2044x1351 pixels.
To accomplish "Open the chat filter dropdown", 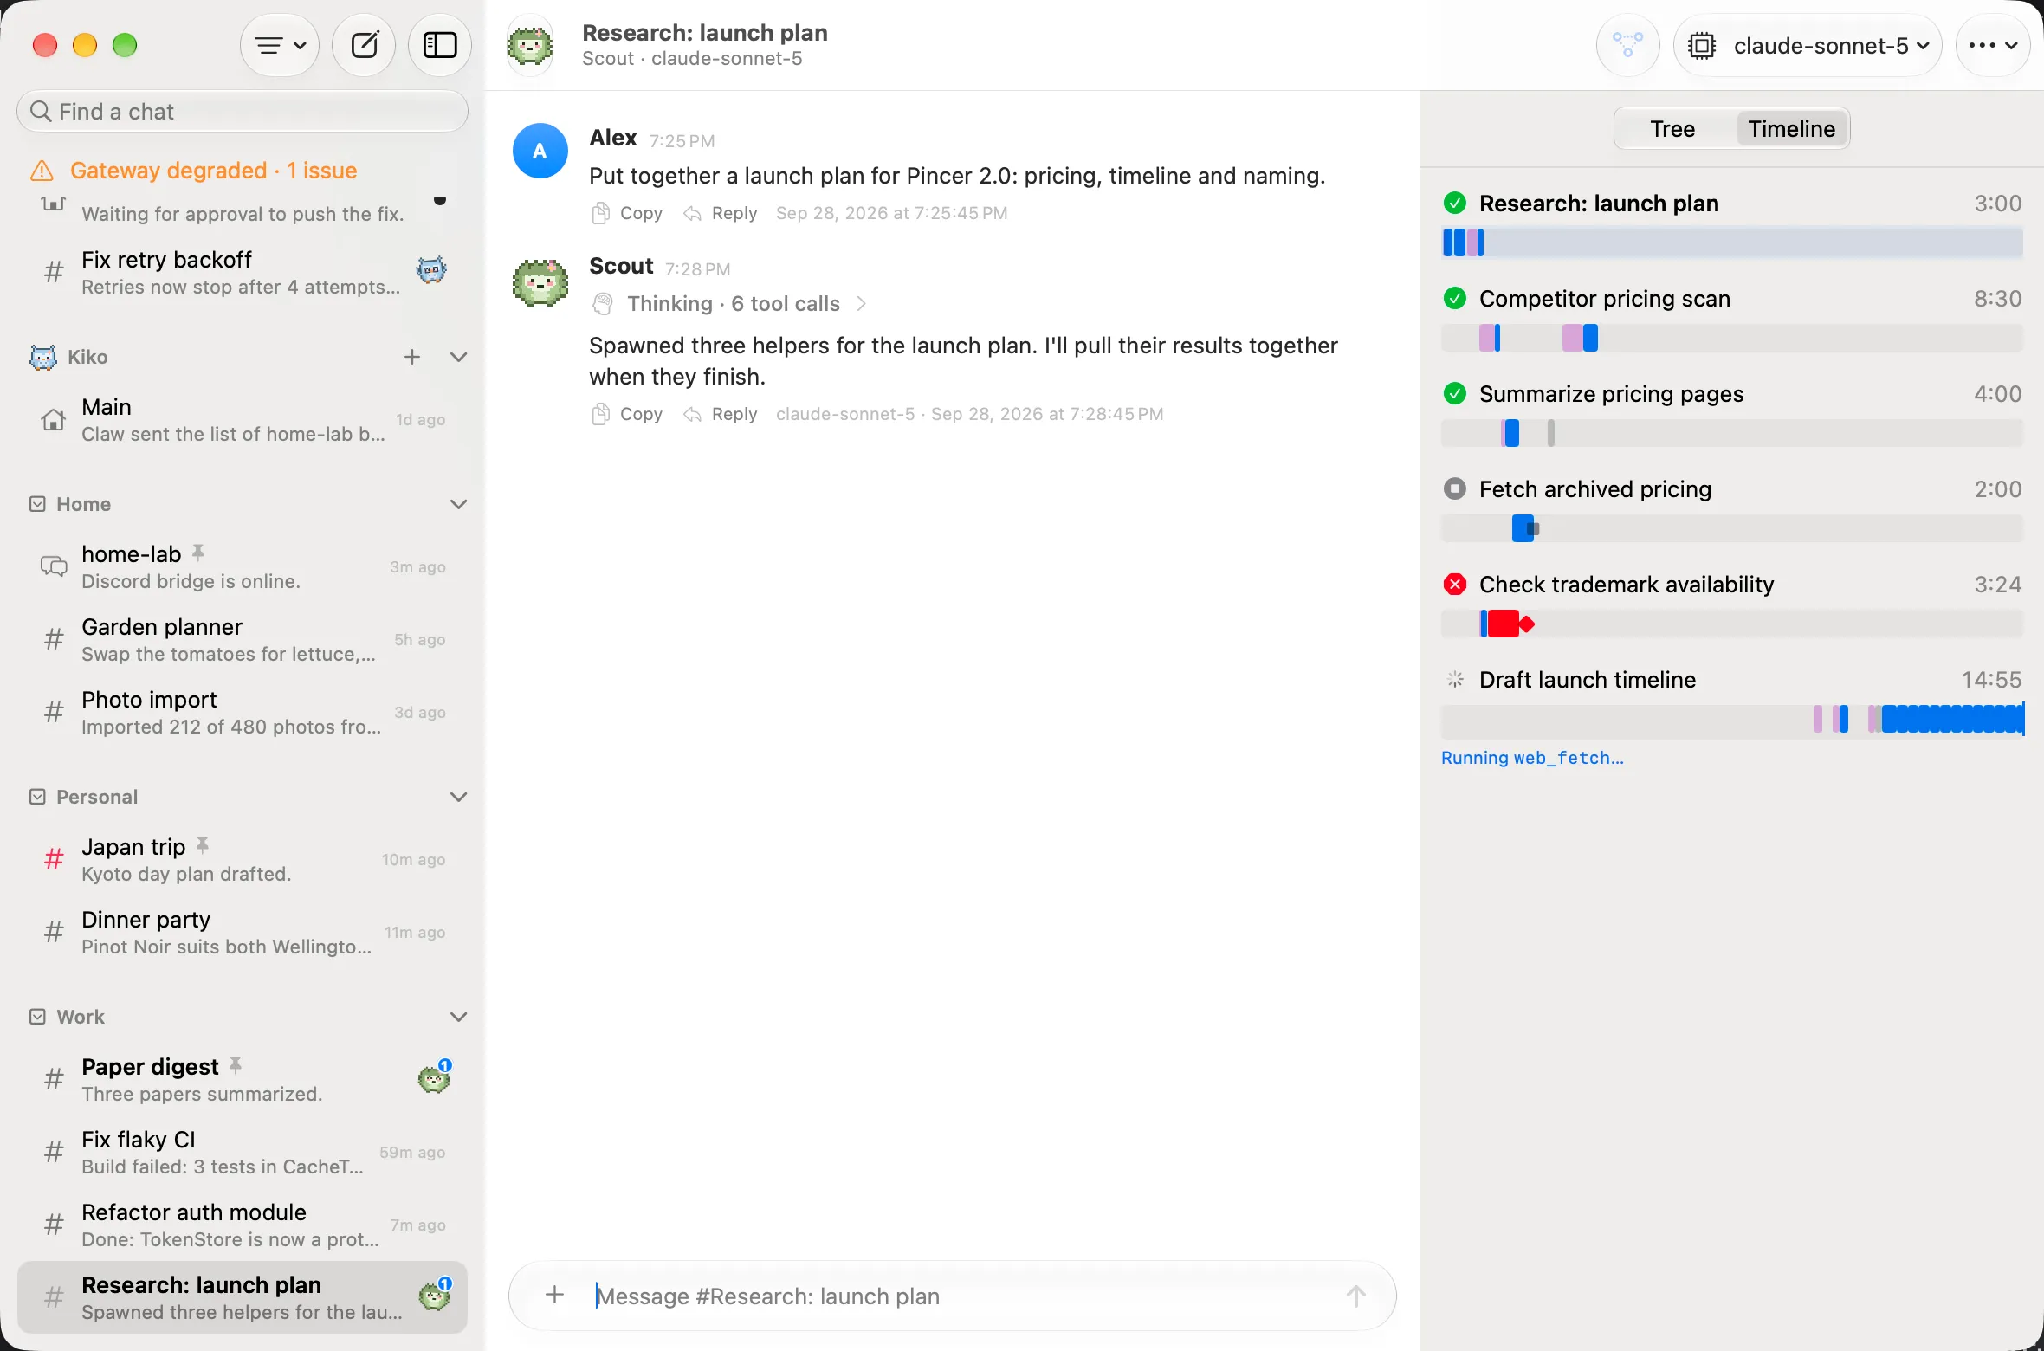I will pos(280,45).
